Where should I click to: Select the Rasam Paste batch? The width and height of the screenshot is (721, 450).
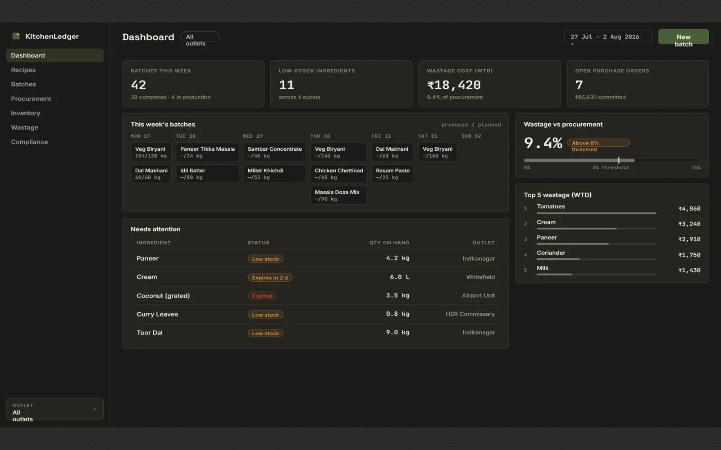click(x=392, y=174)
